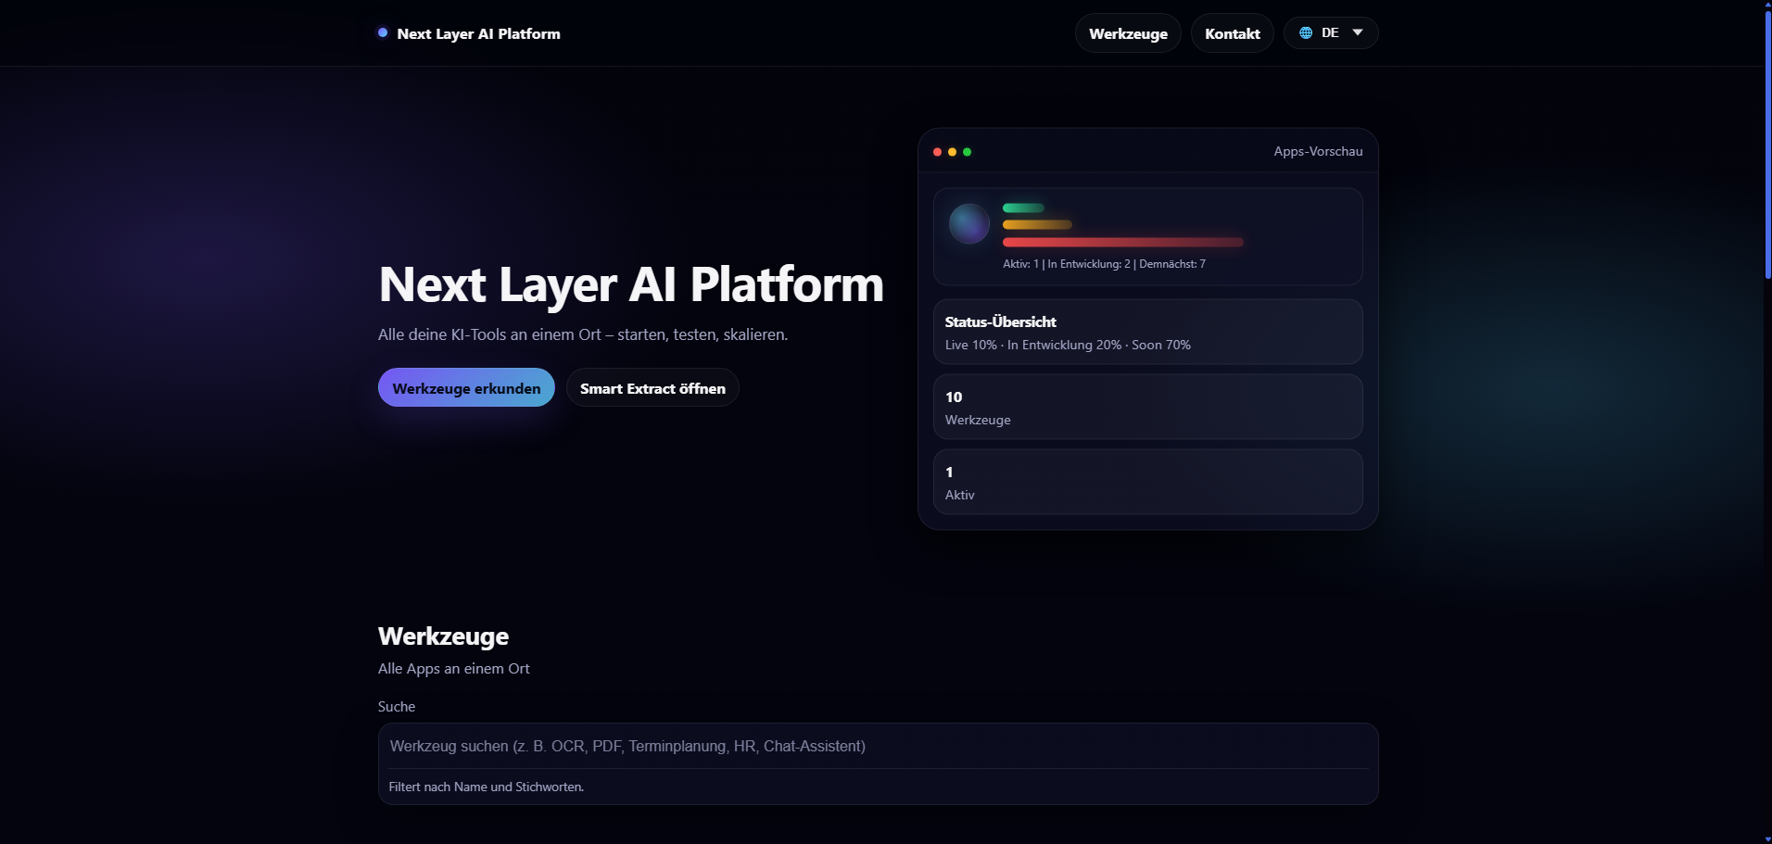This screenshot has height=844, width=1772.
Task: Click the dot icon beside Next Layer AI Platform
Action: click(383, 32)
